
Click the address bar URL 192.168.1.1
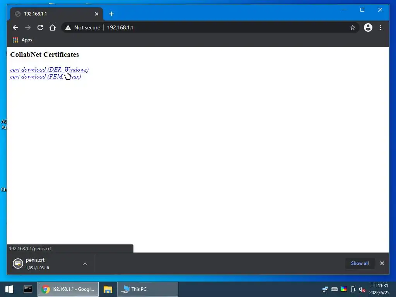click(x=121, y=27)
